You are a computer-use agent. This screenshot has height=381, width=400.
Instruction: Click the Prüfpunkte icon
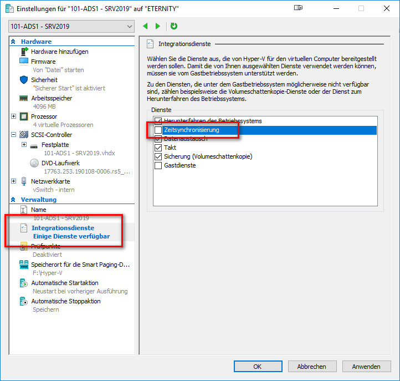(x=24, y=246)
